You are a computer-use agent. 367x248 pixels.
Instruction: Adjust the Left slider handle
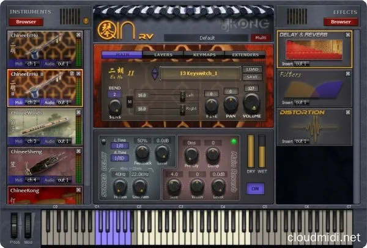tap(182, 95)
